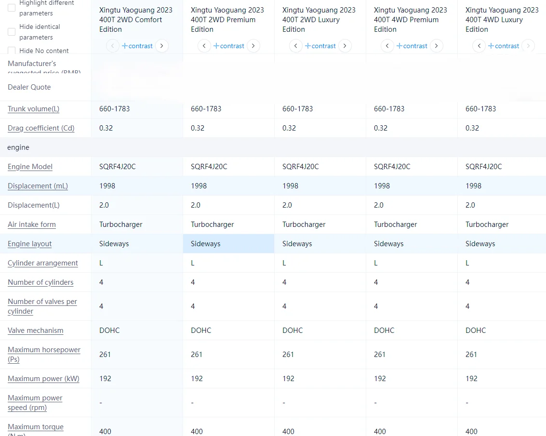Check the Hide No content option

(x=12, y=51)
